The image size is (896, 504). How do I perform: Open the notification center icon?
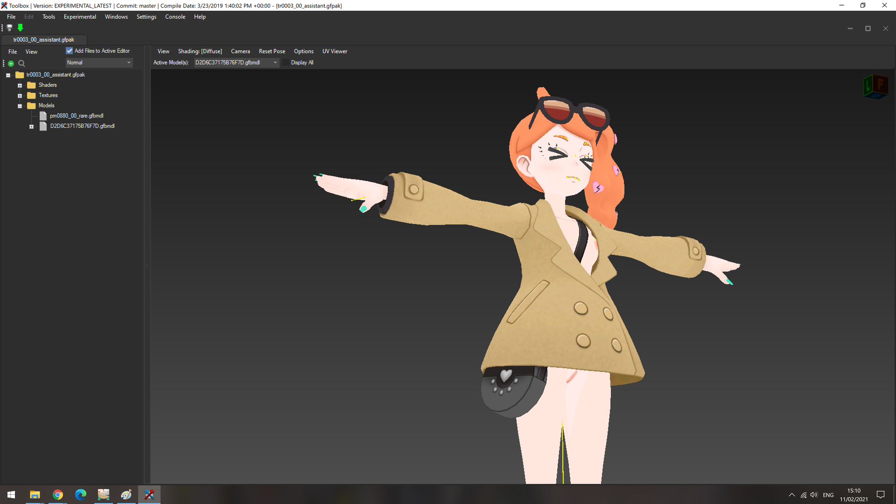pyautogui.click(x=881, y=495)
